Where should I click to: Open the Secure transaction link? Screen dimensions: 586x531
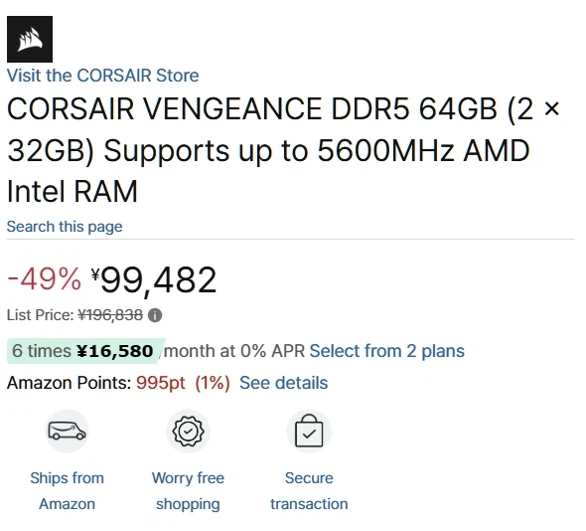309,491
